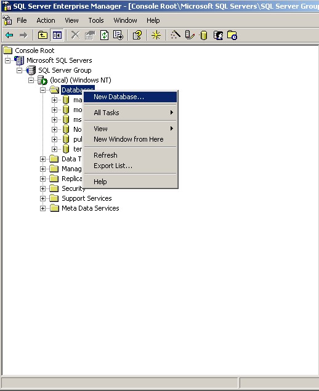The height and width of the screenshot is (391, 319).
Task: Collapse the Databases folder node
Action: [43, 90]
